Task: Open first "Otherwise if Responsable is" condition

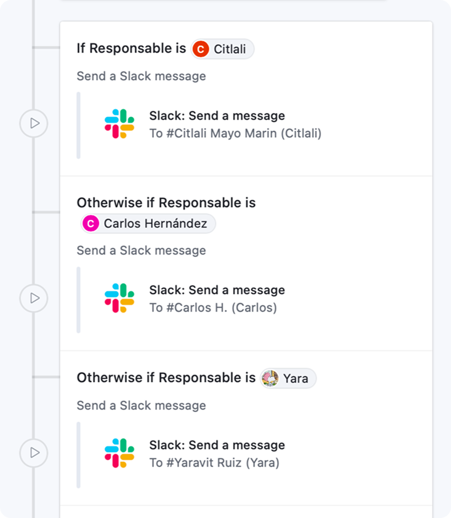Action: click(x=166, y=202)
